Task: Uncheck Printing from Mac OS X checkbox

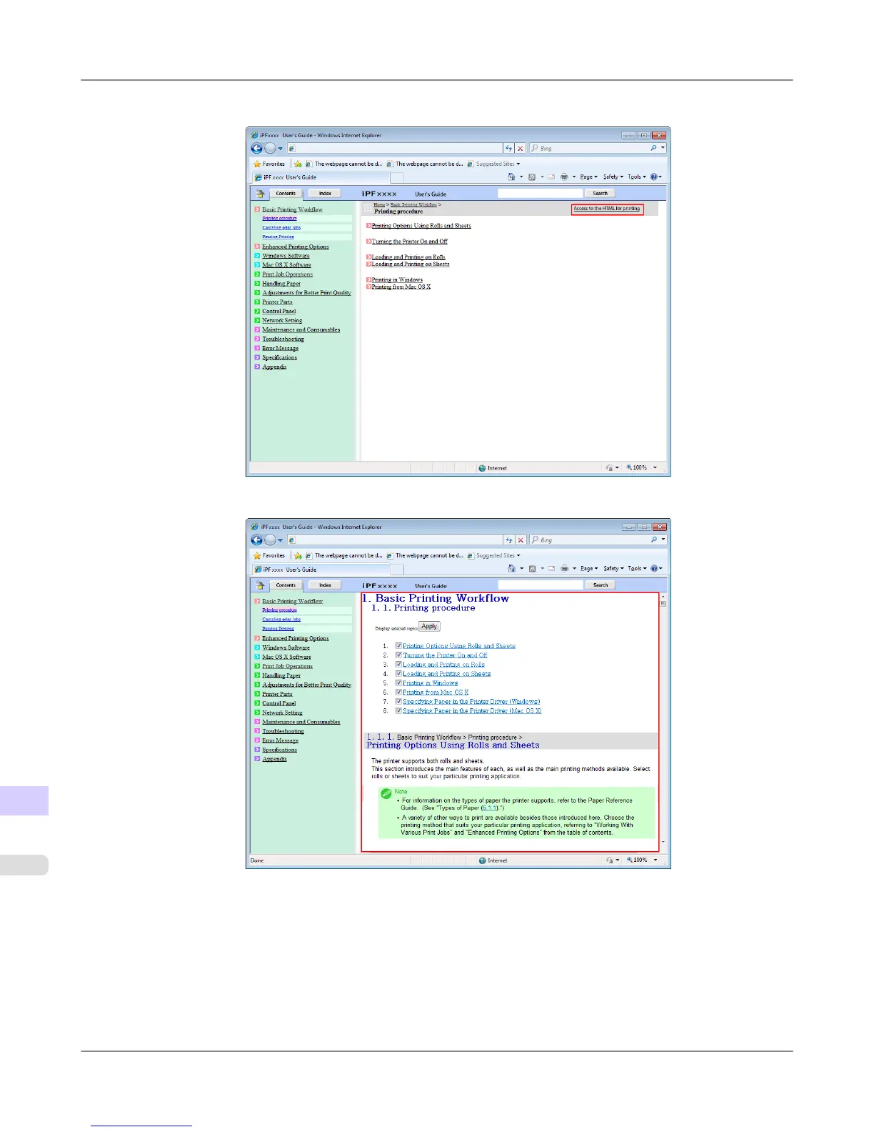Action: [x=398, y=692]
